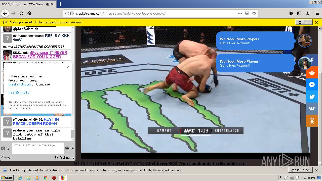This screenshot has height=181, width=322.
Task: Show site information in address bar
Action: point(67,13)
